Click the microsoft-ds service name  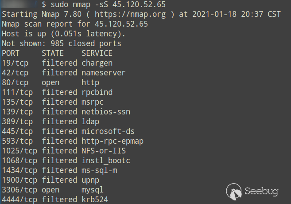(108, 131)
